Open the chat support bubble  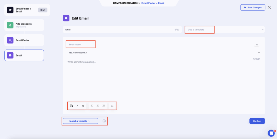(x=271, y=133)
